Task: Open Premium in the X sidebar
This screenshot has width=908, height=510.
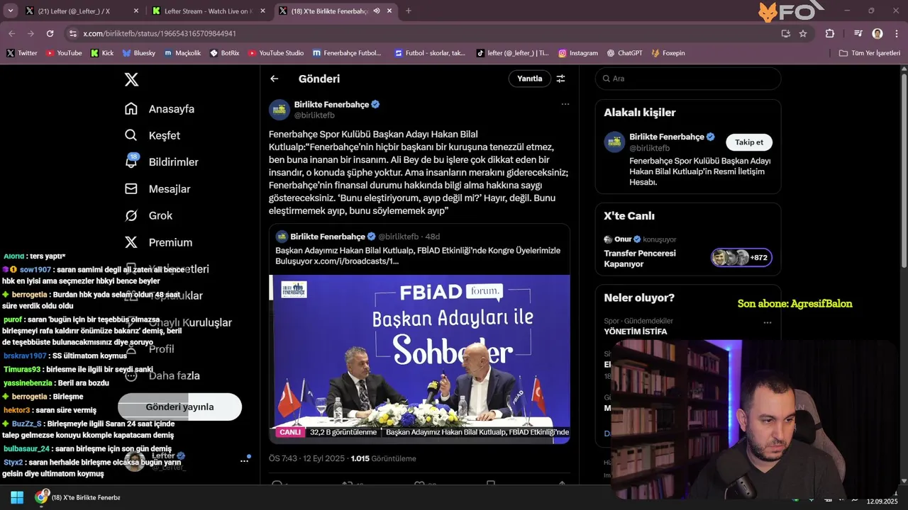Action: click(x=158, y=242)
